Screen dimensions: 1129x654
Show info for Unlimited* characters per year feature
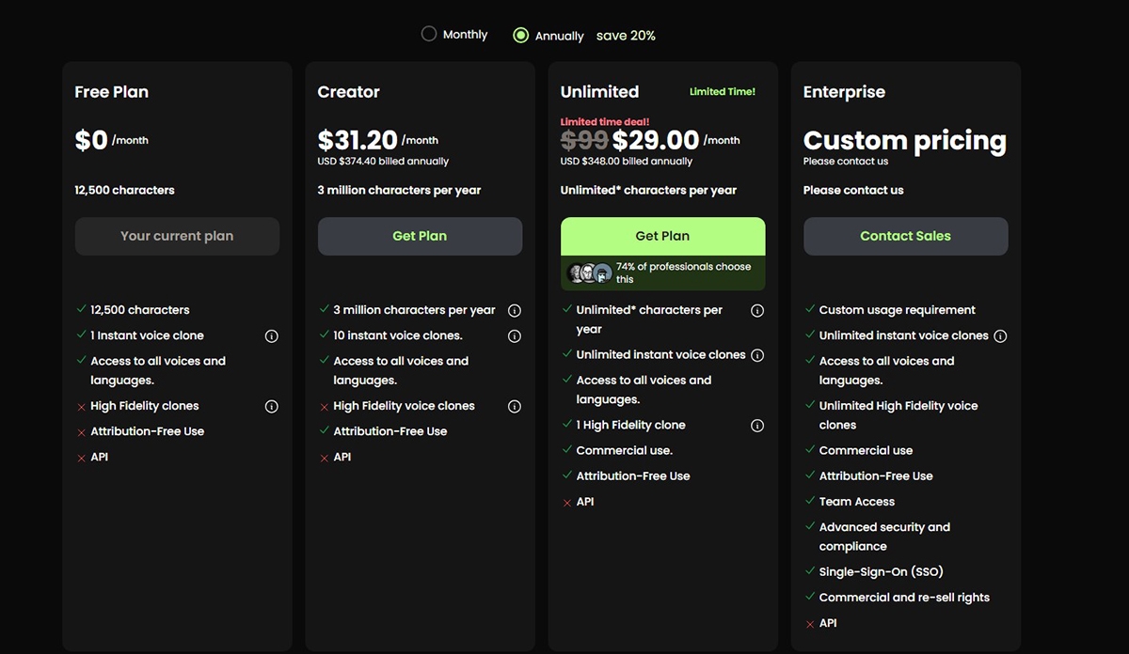(x=757, y=310)
